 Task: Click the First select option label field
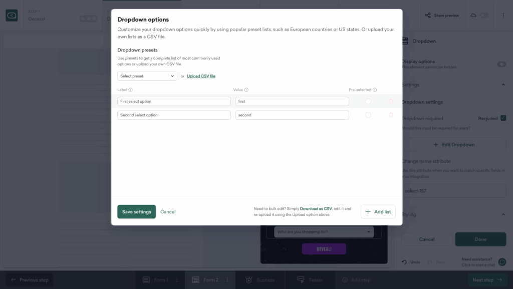pos(174,101)
